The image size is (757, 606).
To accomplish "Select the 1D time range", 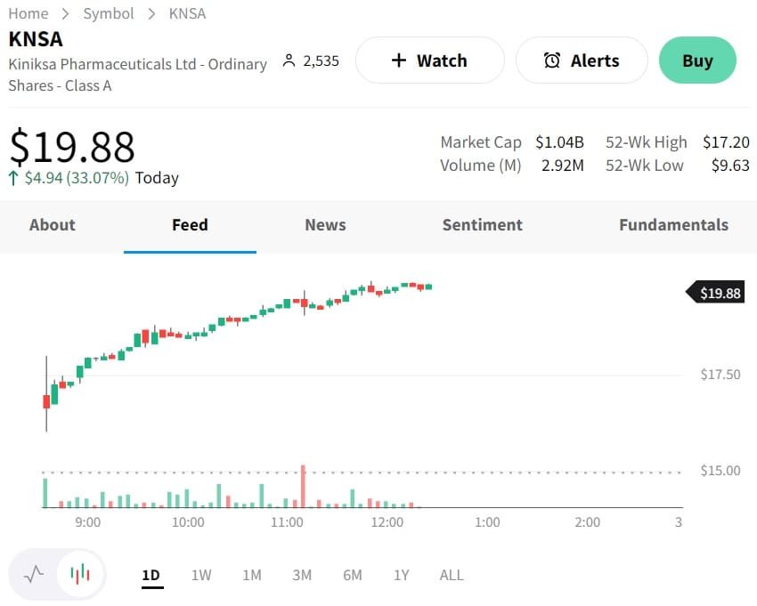I will 151,575.
